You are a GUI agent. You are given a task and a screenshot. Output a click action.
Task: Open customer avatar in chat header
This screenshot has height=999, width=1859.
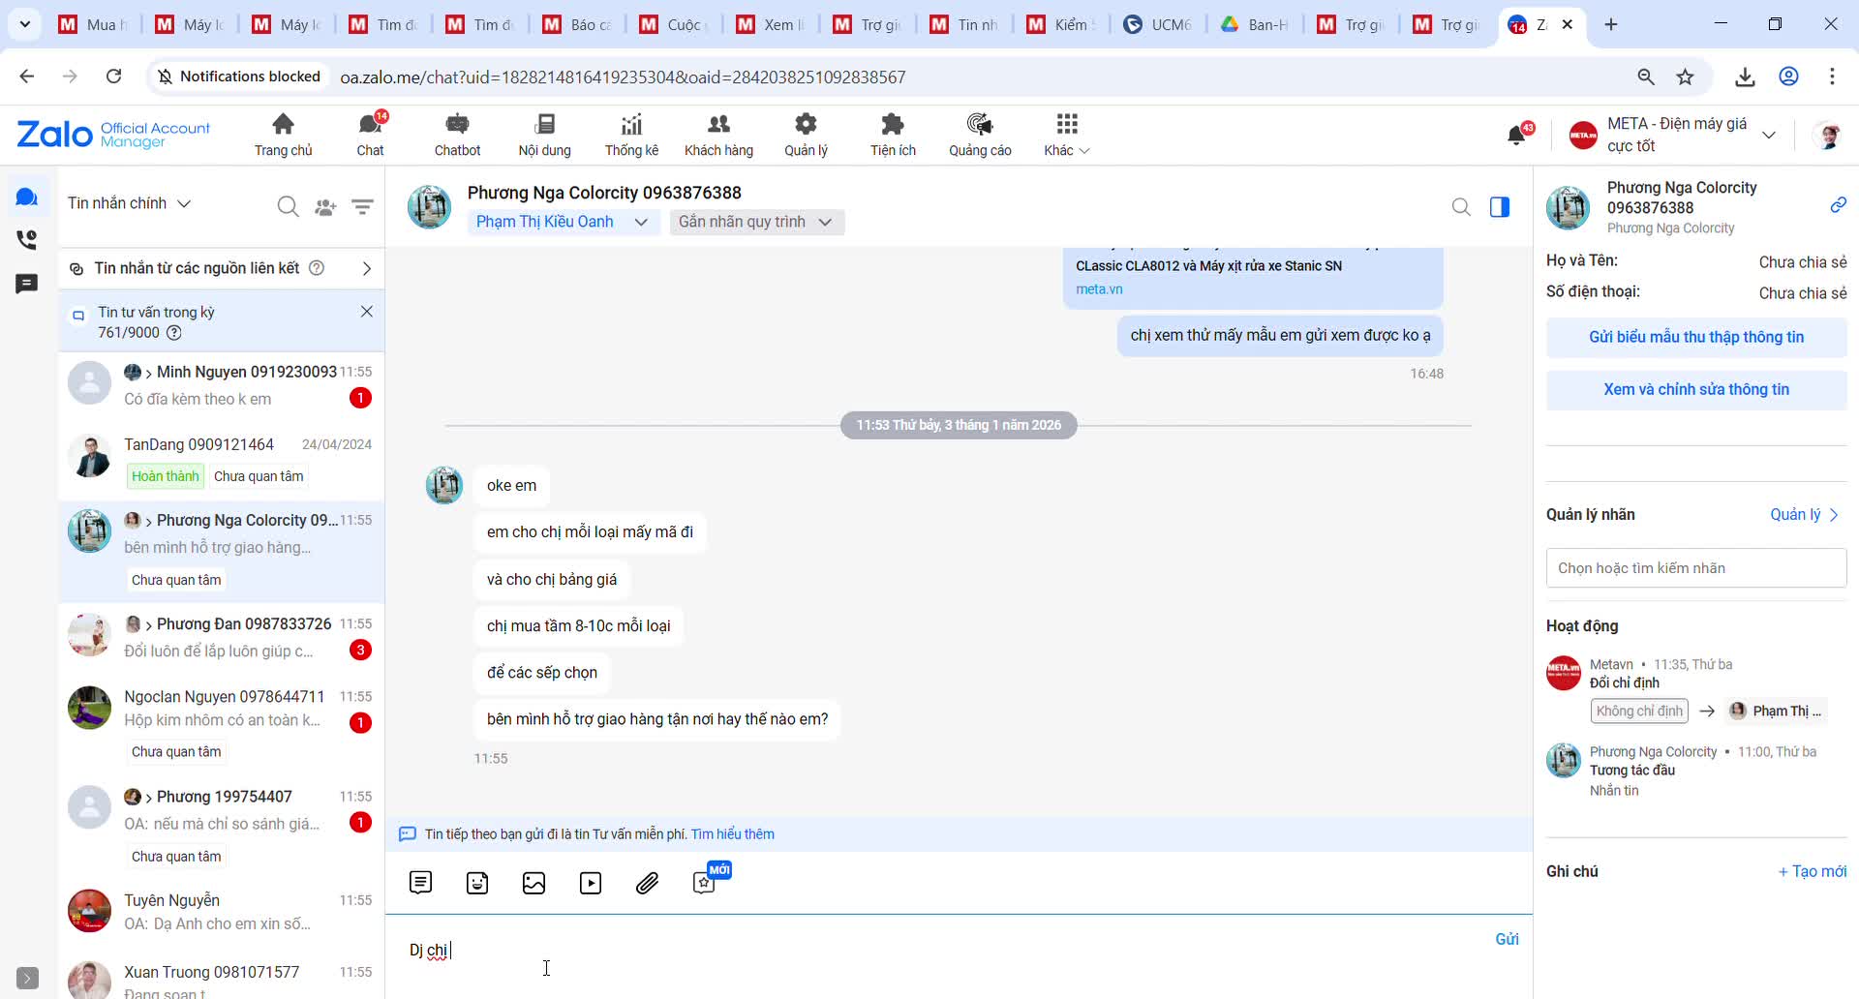click(429, 207)
